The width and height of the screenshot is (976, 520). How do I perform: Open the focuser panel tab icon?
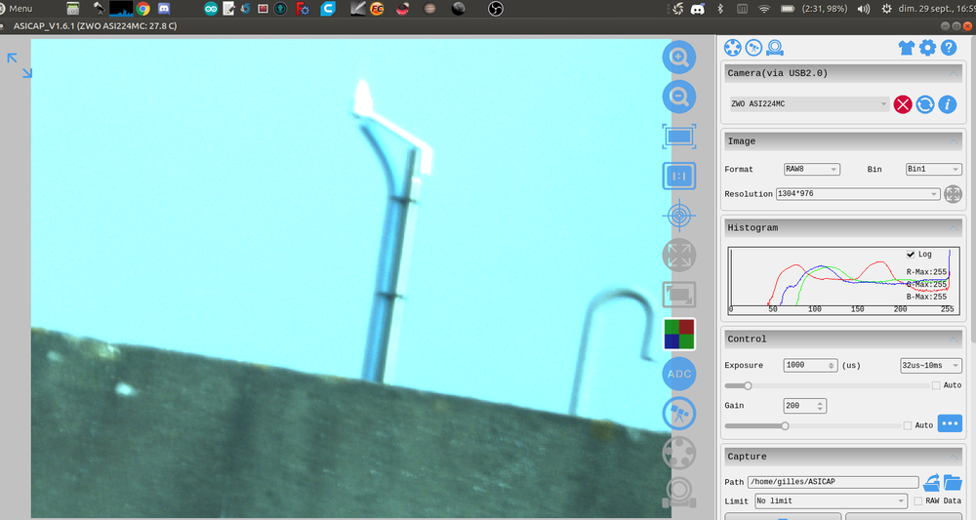(x=774, y=47)
